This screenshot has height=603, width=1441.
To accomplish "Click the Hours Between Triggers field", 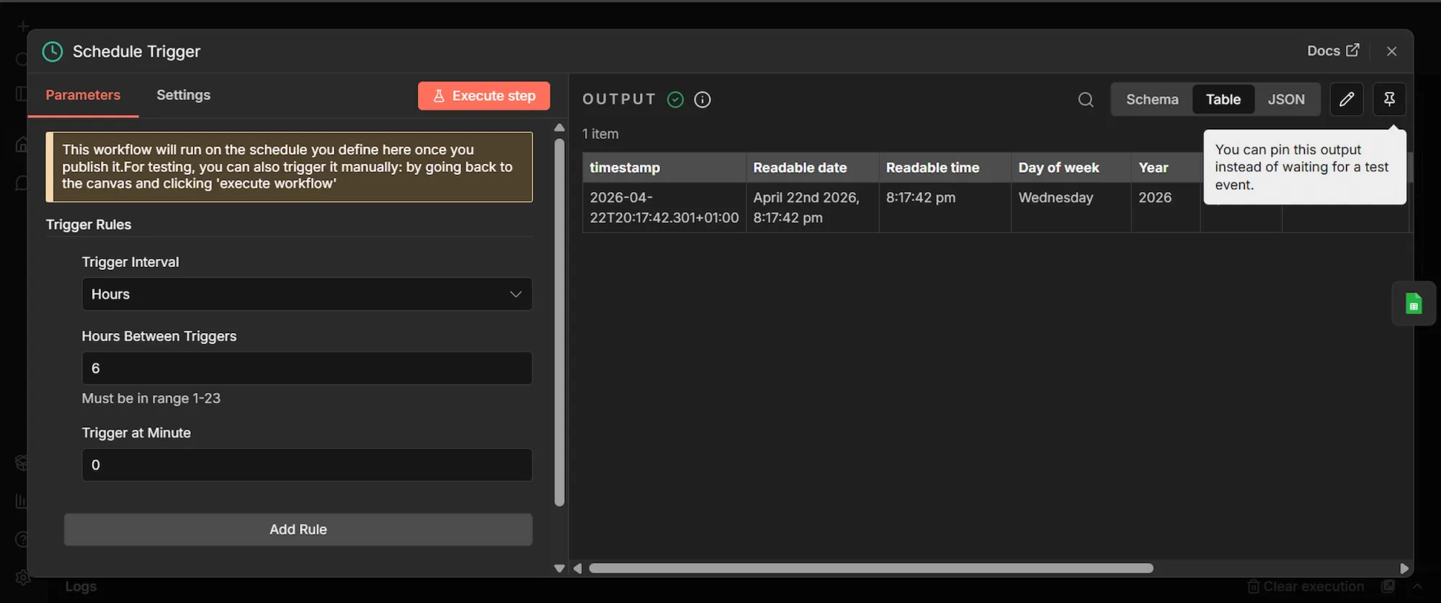I will (307, 368).
